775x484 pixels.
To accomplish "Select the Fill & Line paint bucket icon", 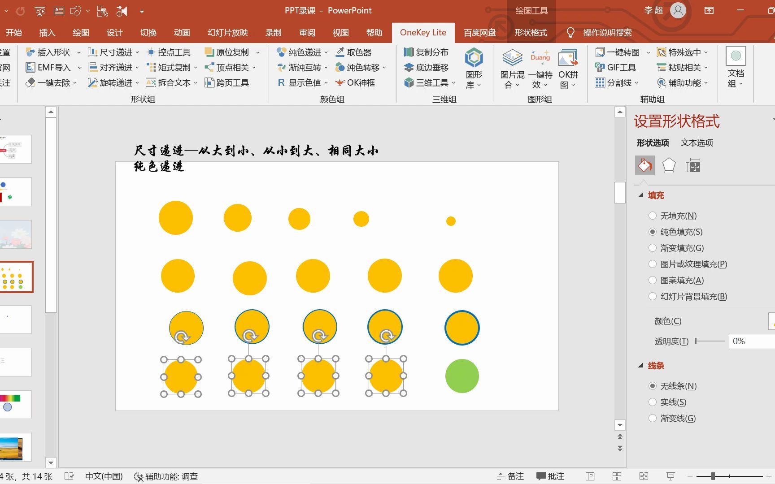I will [645, 165].
